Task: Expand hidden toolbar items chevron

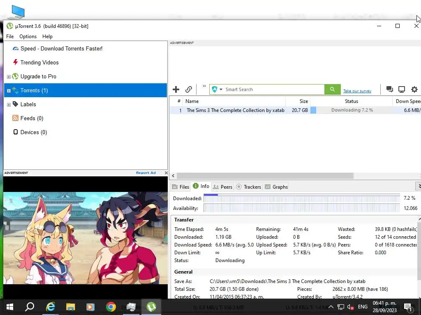Action: coord(204,86)
